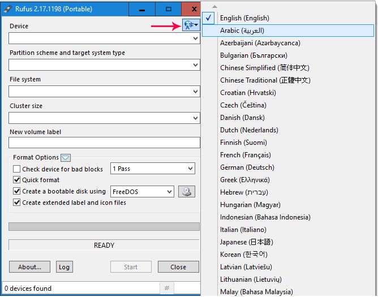Select Hebrew language option
The width and height of the screenshot is (378, 297).
(x=288, y=192)
